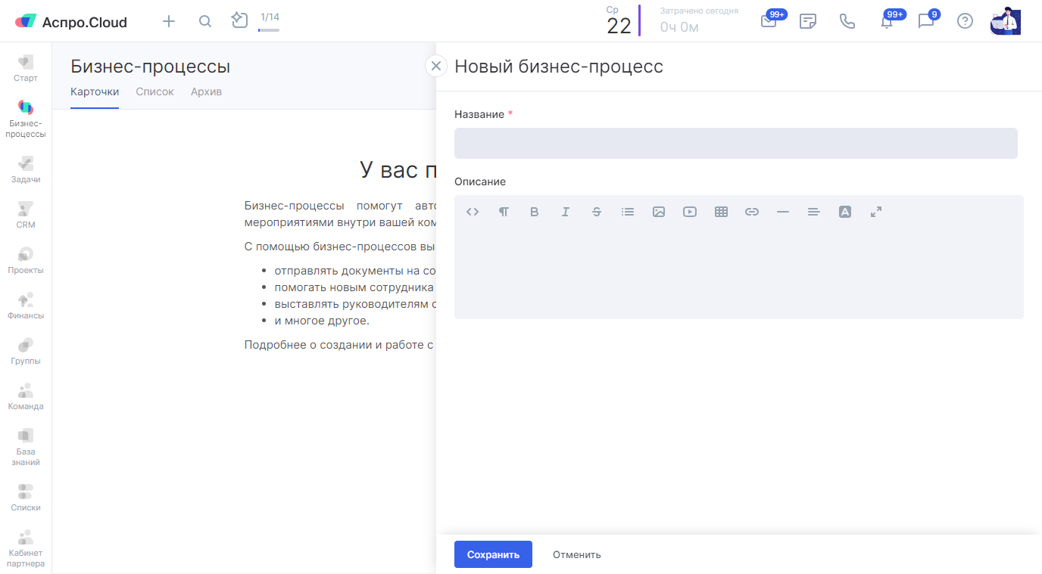Toggle italic formatting in the description editor

click(565, 212)
